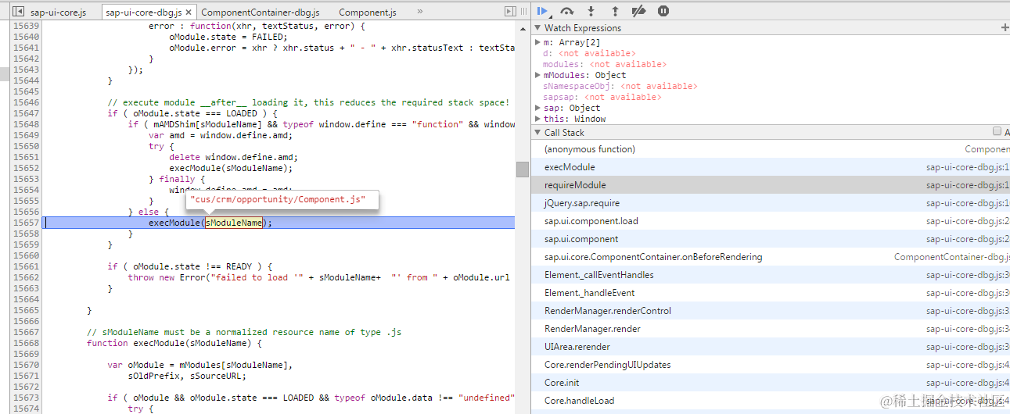Expand the this: Window watch entry
The width and height of the screenshot is (1010, 414).
pyautogui.click(x=537, y=119)
